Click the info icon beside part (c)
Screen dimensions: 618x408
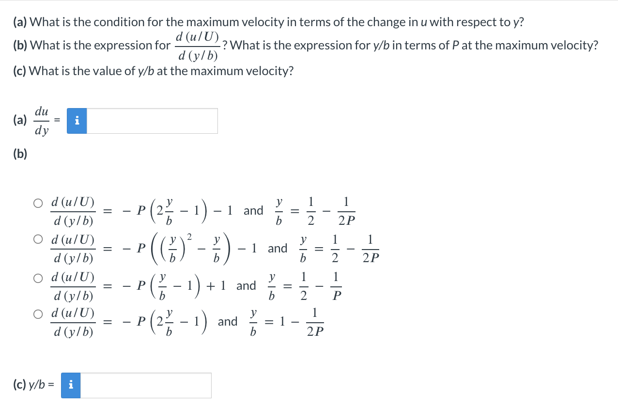click(70, 385)
